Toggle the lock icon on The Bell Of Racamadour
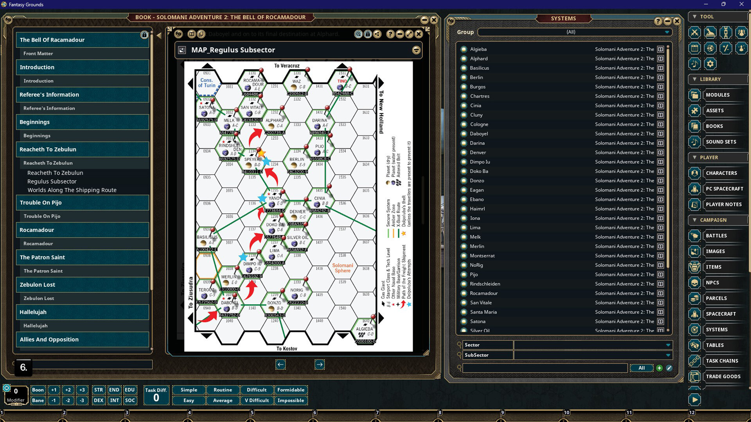751x422 pixels. (144, 35)
